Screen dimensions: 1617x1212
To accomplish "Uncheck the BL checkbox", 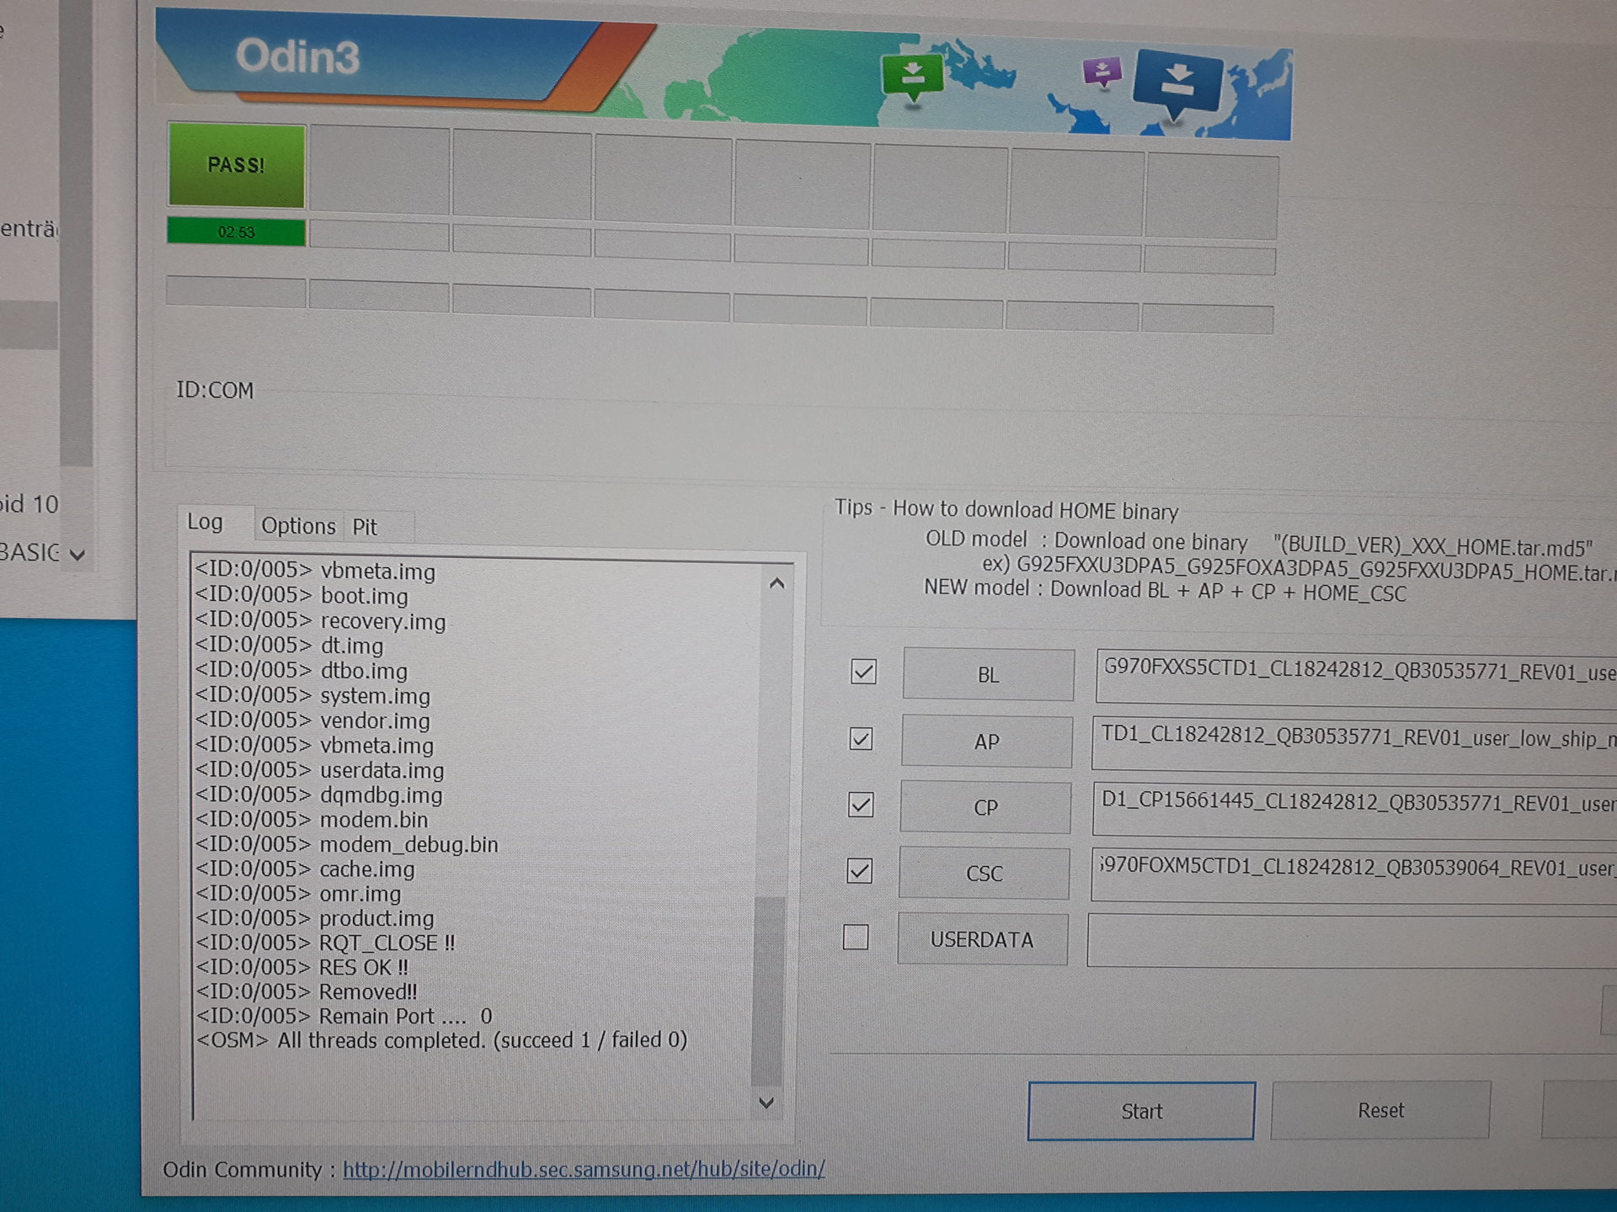I will [x=863, y=672].
